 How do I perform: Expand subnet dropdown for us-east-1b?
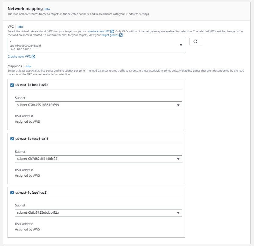99,159
